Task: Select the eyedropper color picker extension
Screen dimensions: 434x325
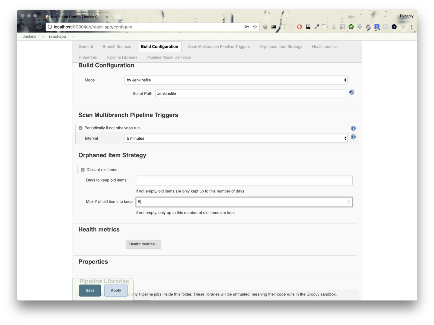Action: coord(317,27)
